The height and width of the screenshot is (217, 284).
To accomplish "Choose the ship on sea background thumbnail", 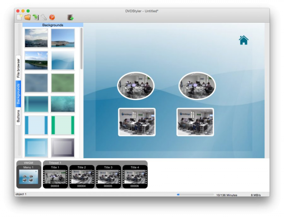I will [x=62, y=38].
